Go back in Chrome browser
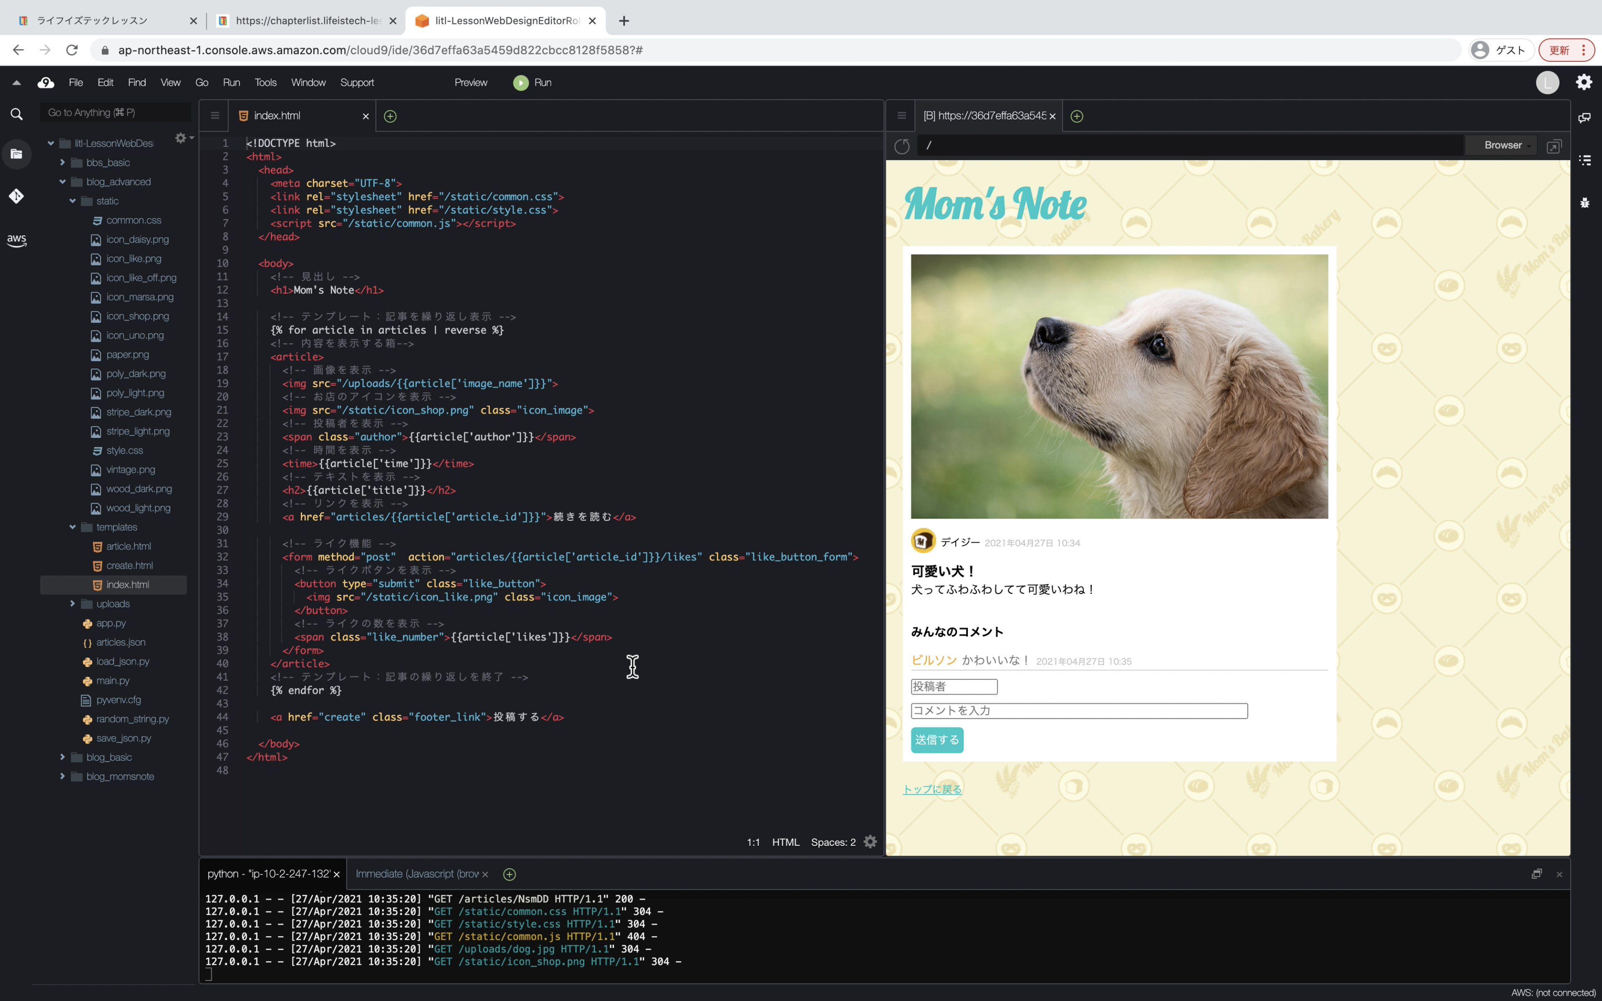 [18, 50]
